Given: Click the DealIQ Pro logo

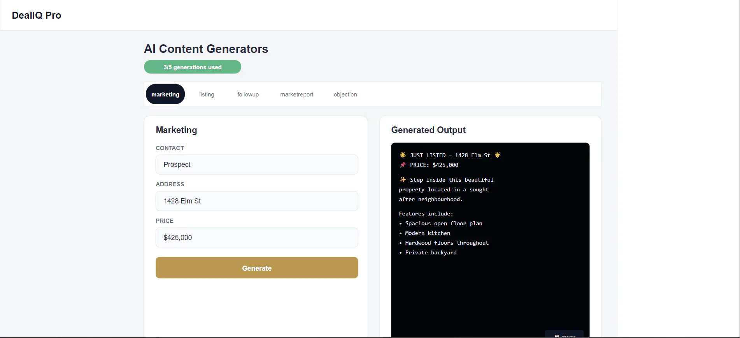Looking at the screenshot, I should (37, 15).
